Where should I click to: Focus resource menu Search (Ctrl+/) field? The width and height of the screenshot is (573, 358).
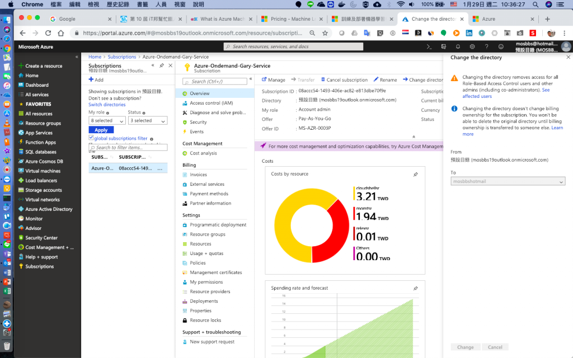(215, 81)
